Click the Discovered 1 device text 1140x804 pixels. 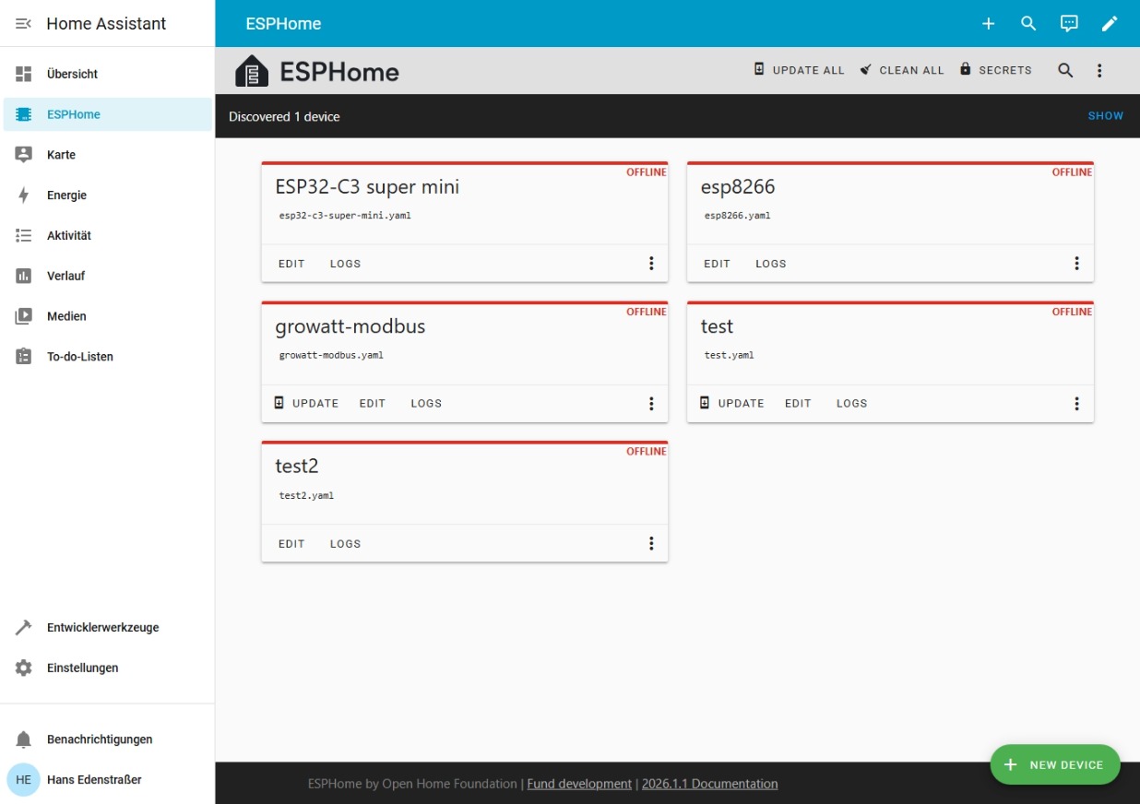[284, 117]
